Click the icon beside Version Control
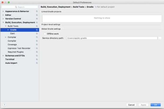The width and height of the screenshot is (164, 109). click(37, 19)
